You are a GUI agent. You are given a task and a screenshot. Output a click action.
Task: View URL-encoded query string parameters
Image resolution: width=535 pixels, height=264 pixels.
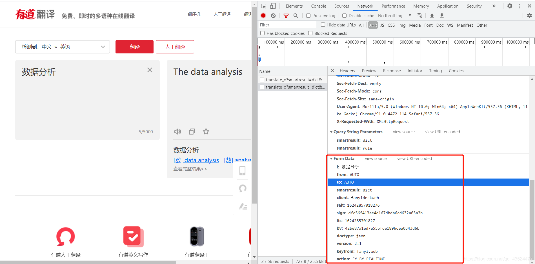click(443, 132)
